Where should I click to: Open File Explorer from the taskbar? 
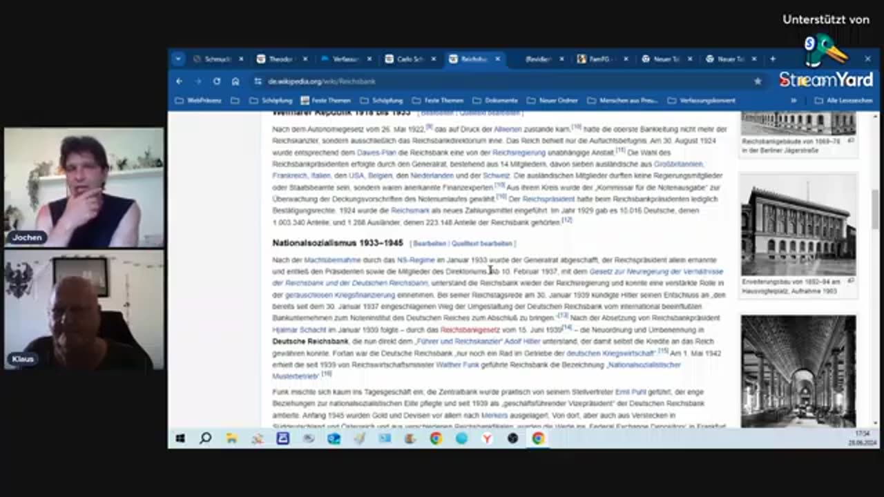(231, 438)
